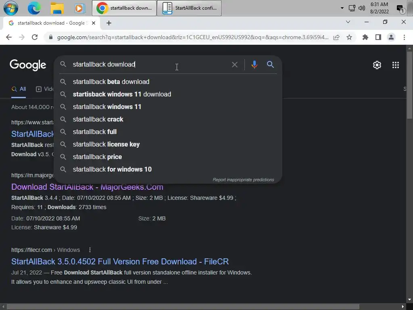Viewport: 413px width, 310px height.
Task: Select suggestion startallback full
Action: click(168, 132)
